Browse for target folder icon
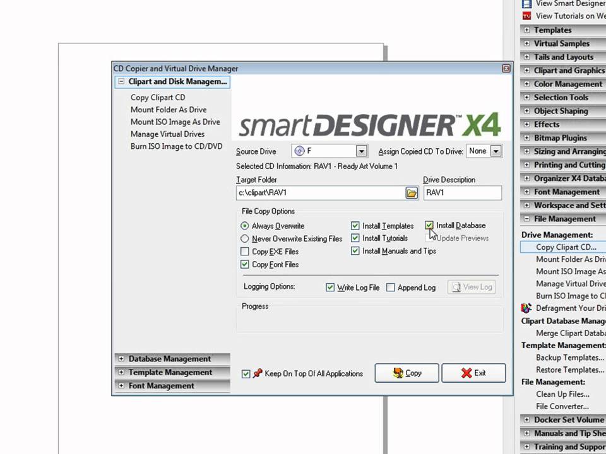 [x=412, y=193]
